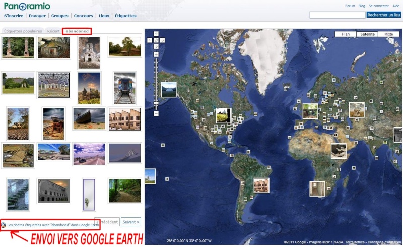The image size is (403, 247).
Task: Open photos tagged abandoned in Google Earth link
Action: [x=53, y=225]
